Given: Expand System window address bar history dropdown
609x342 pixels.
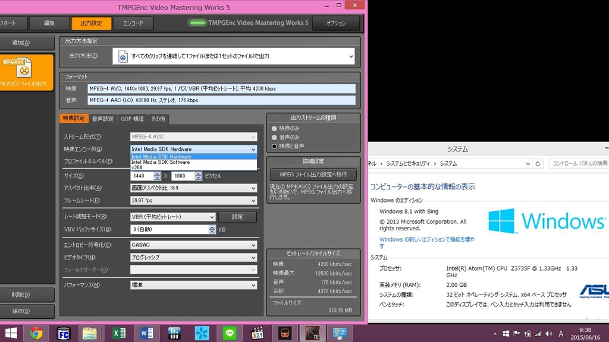Looking at the screenshot, I should pyautogui.click(x=528, y=164).
